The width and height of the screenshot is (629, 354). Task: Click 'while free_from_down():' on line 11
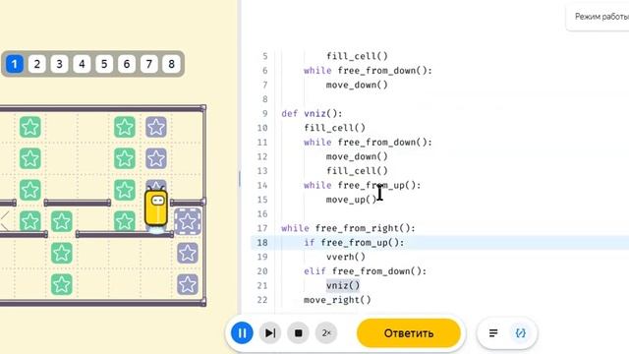pos(368,142)
